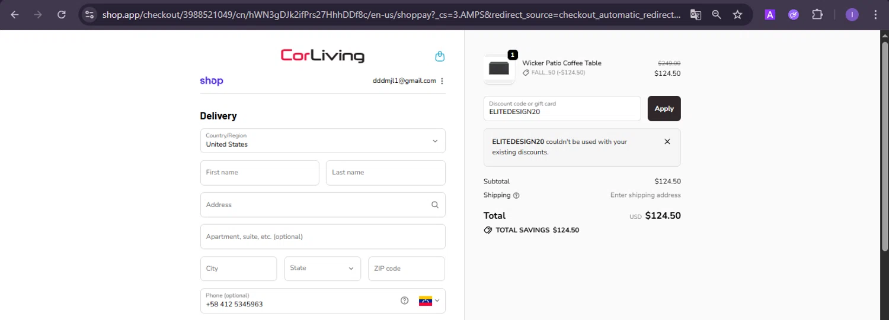Screen dimensions: 889x320
Task: Focus the Address field
Action: tap(323, 205)
